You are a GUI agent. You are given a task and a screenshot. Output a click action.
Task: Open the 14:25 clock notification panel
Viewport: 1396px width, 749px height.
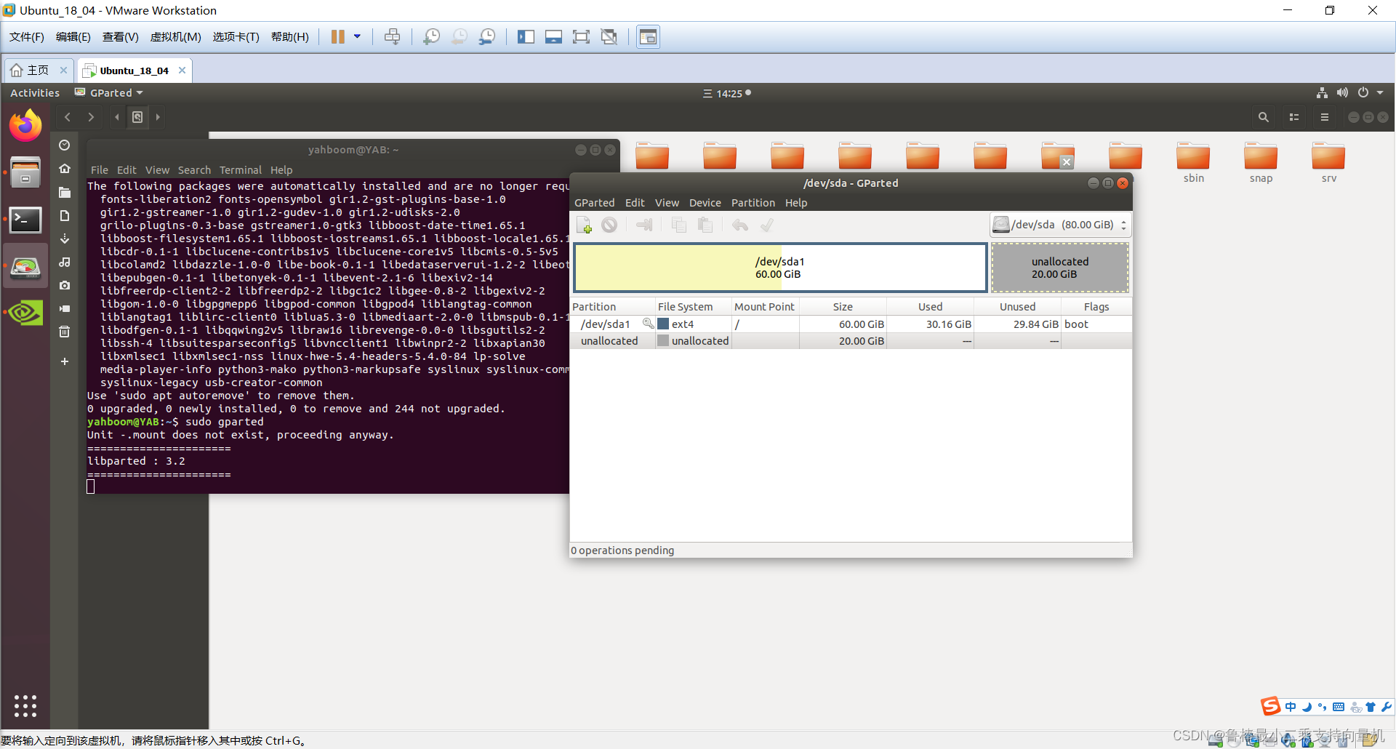(x=727, y=93)
